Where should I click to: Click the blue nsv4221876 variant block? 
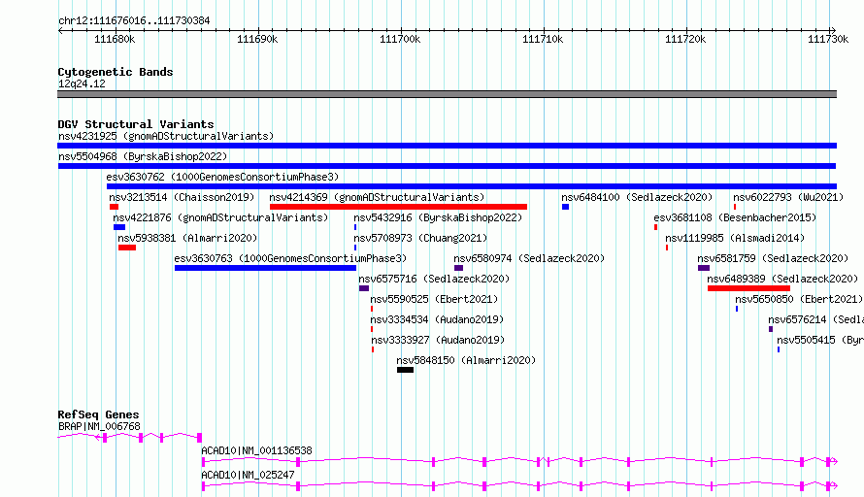119,227
